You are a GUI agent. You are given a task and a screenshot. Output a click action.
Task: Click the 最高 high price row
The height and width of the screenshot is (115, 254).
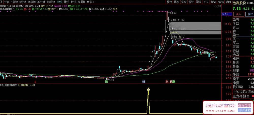pos(243,62)
